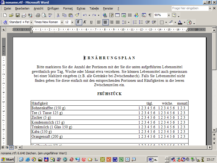Click the Windows Start button
This screenshot has width=217, height=163.
7,159
